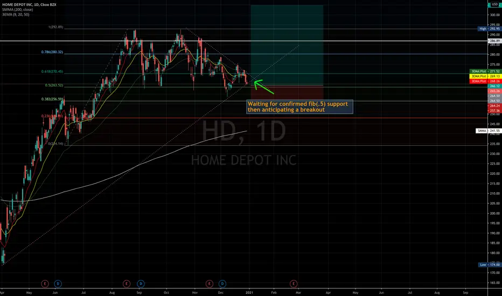Click the 266.12 current price label
The height and width of the screenshot is (296, 502).
click(x=494, y=86)
